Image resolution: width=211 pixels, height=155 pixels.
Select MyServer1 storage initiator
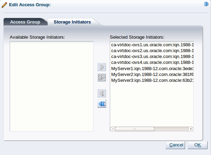(x=152, y=68)
